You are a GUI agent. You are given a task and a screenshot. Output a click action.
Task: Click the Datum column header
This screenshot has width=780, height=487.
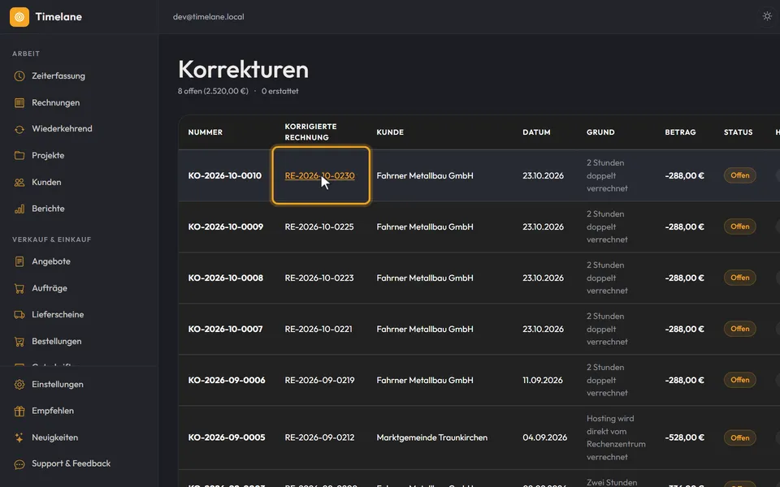(536, 132)
